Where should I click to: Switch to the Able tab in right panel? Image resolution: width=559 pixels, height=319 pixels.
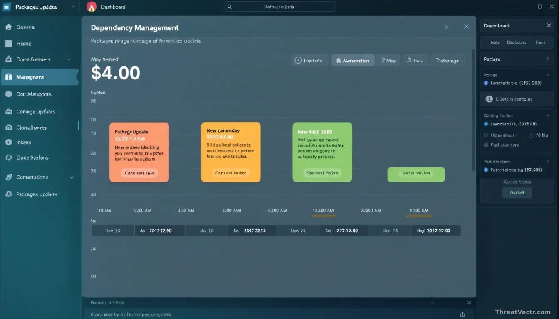click(x=495, y=42)
